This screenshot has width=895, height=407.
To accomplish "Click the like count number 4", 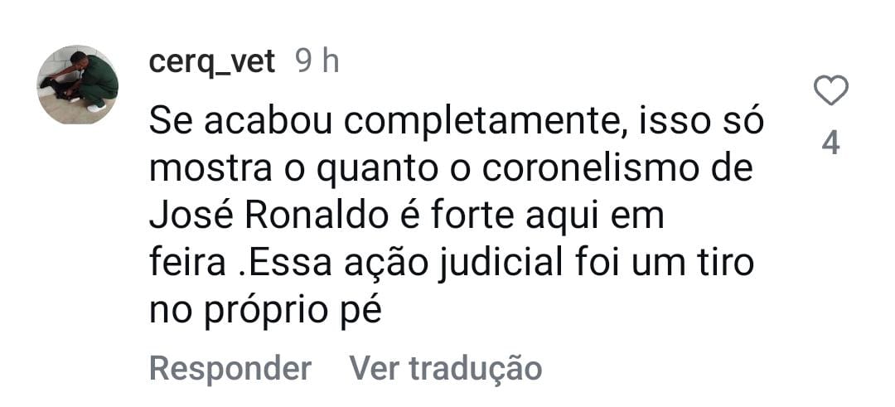I will pos(830,144).
